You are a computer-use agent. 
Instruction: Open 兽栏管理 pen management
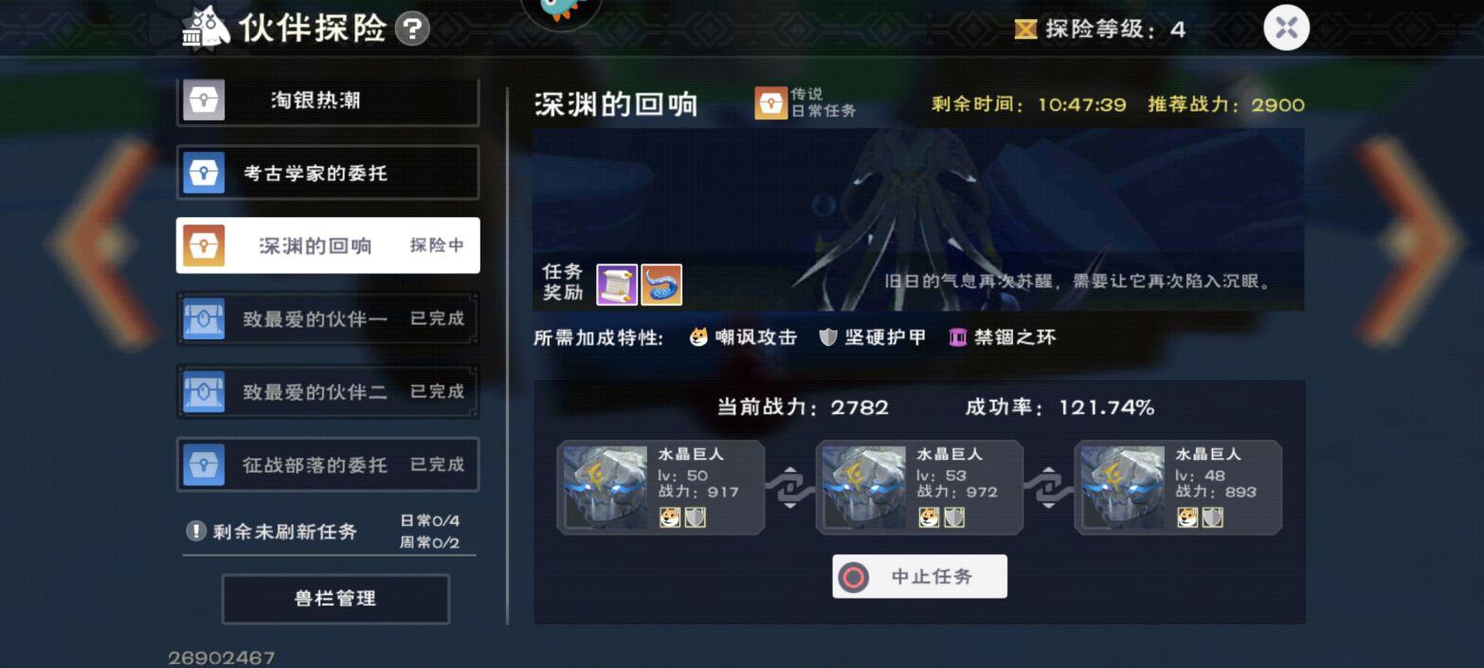335,599
